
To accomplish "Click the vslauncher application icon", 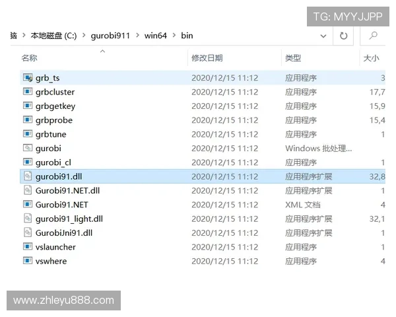I will point(28,247).
